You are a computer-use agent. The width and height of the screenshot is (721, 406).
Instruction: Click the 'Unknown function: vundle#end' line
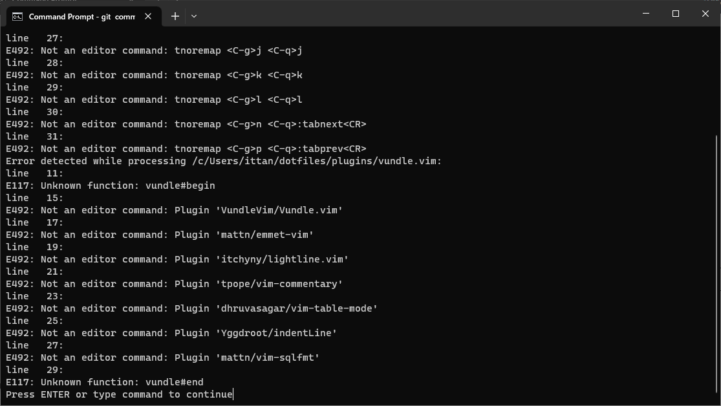104,382
